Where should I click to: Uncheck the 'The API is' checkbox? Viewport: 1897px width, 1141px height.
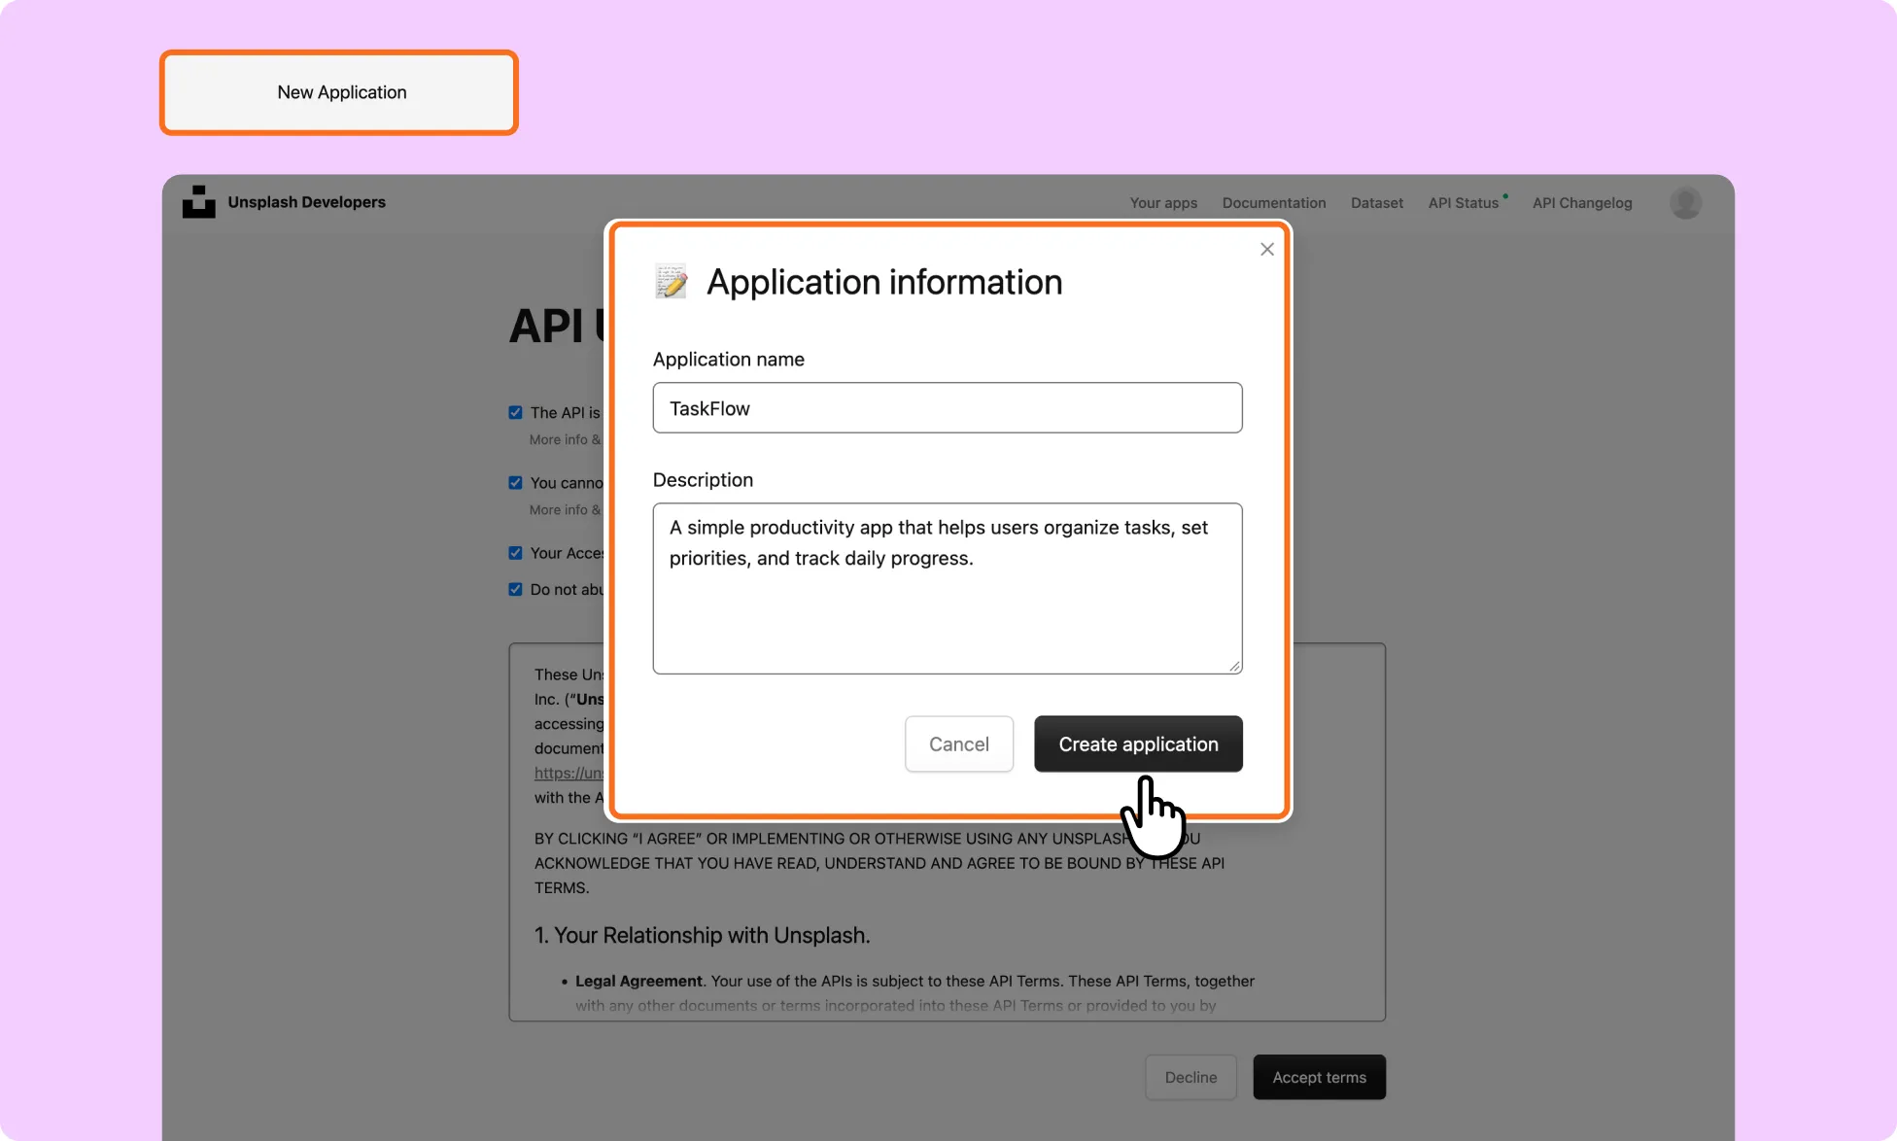[x=515, y=413]
